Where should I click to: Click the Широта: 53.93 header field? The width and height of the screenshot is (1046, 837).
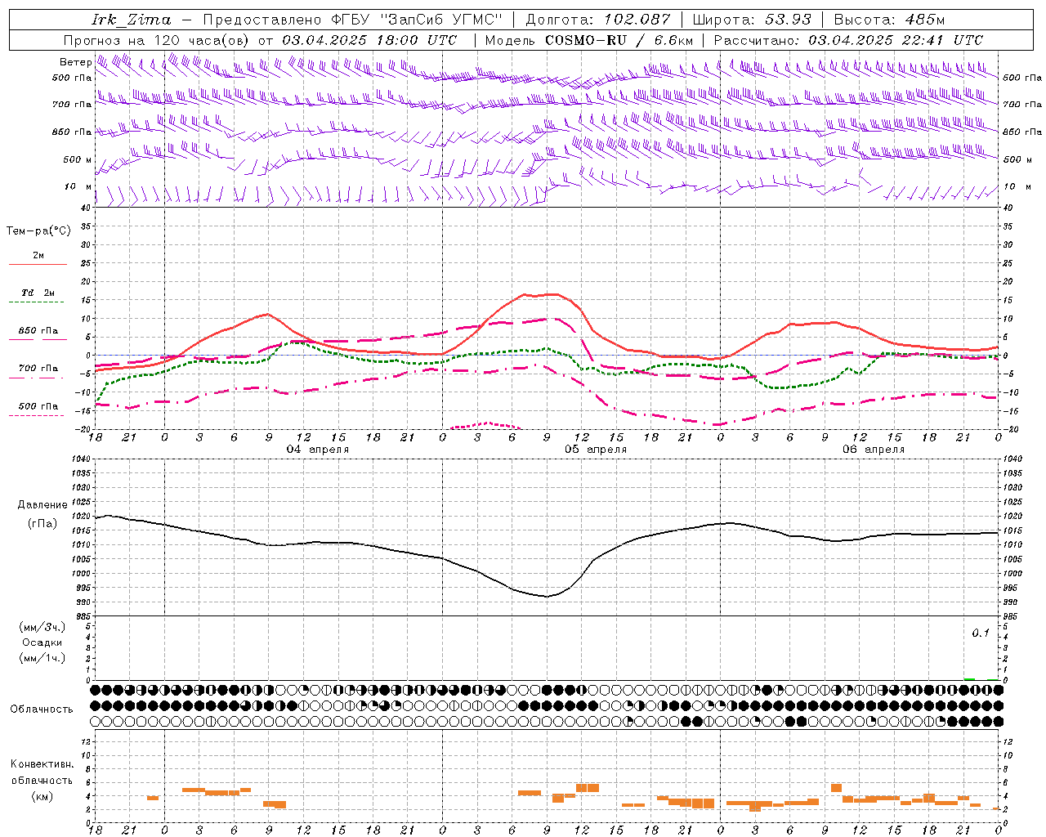753,20
